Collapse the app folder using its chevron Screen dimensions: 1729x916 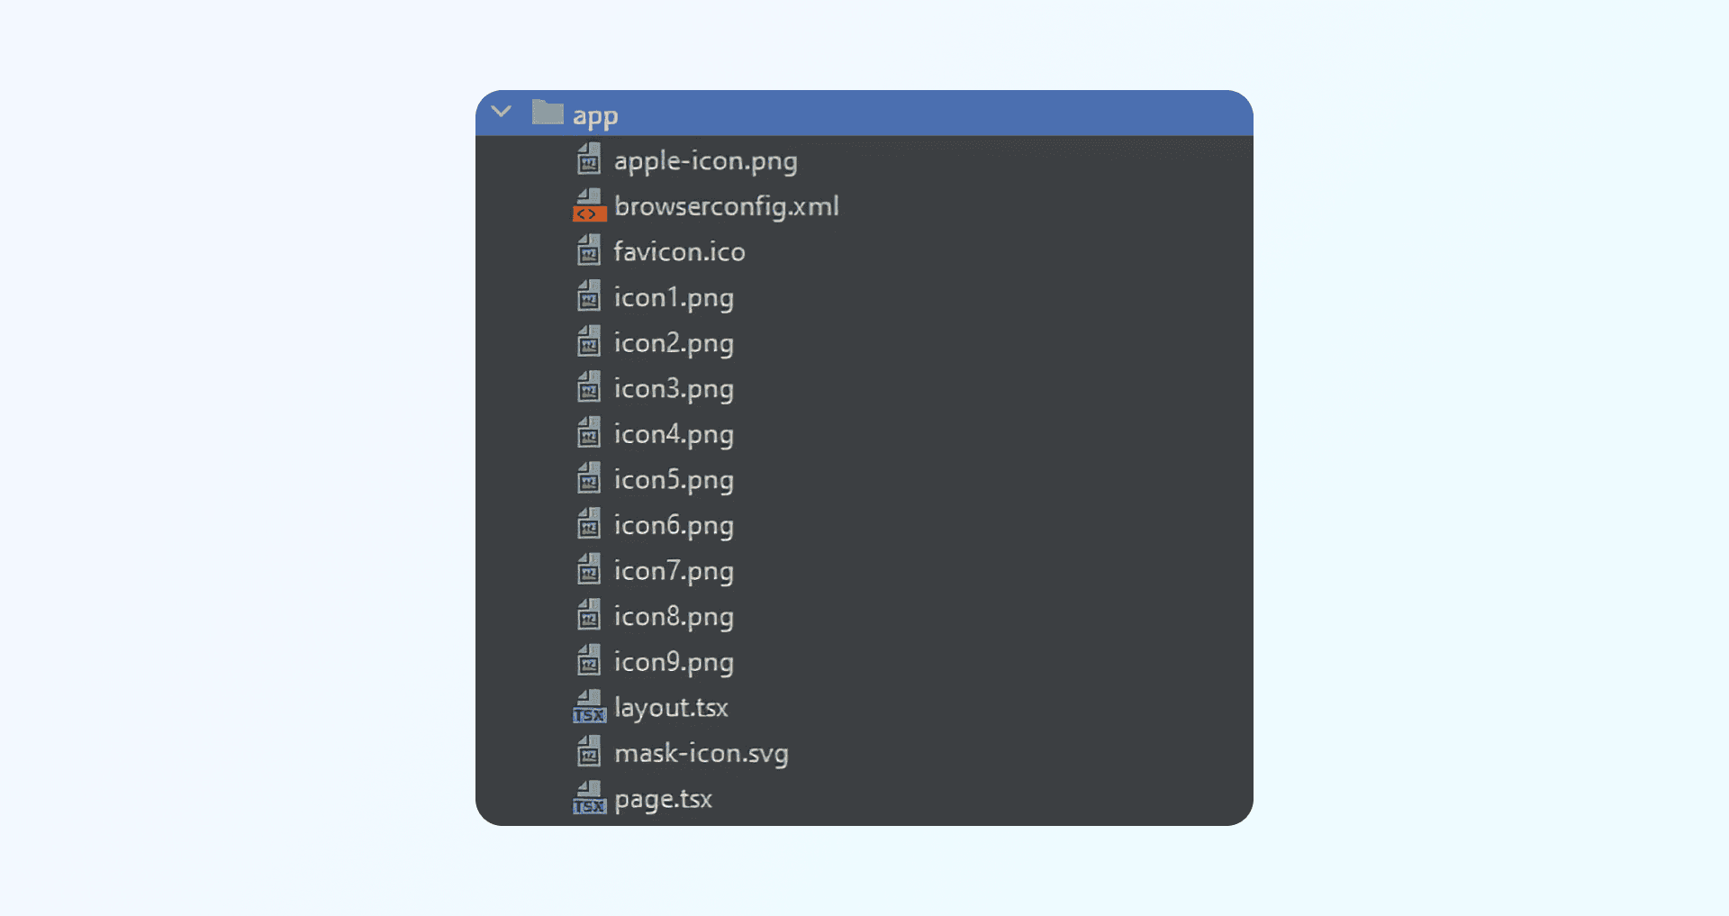[501, 112]
